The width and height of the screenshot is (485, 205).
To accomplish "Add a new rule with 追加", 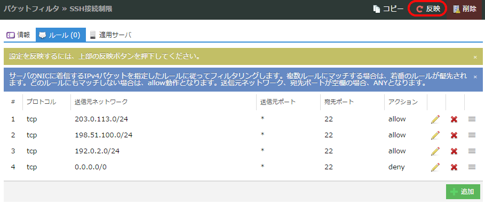I will (463, 192).
